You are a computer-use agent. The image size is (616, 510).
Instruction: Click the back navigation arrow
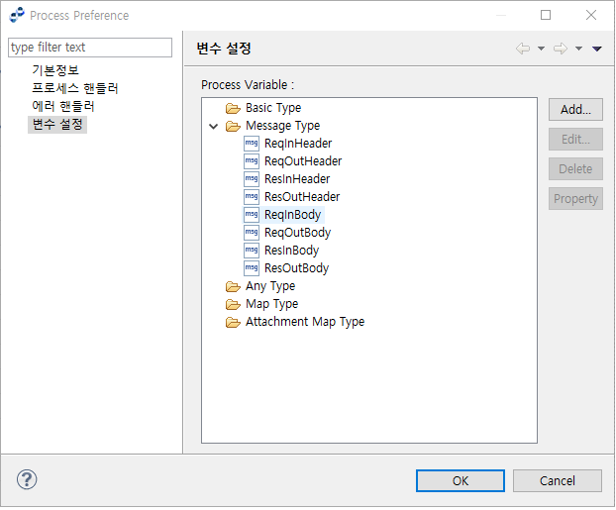pos(523,49)
